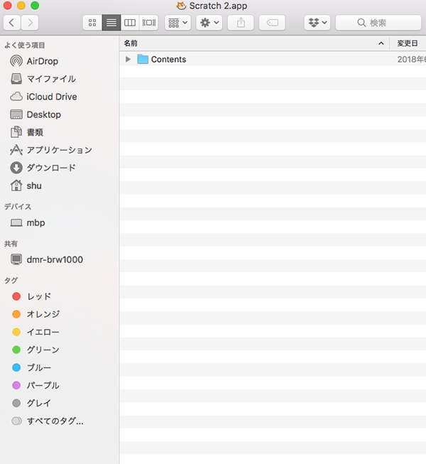The width and height of the screenshot is (426, 464).
Task: Click the よく使う項目 section header
Action: pyautogui.click(x=25, y=45)
